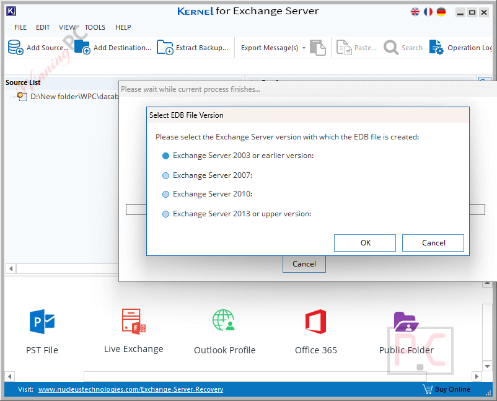497x401 pixels.
Task: Click bottom panel right scroll arrow
Action: click(477, 376)
